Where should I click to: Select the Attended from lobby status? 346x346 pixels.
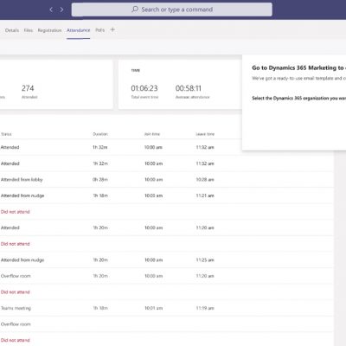22,180
